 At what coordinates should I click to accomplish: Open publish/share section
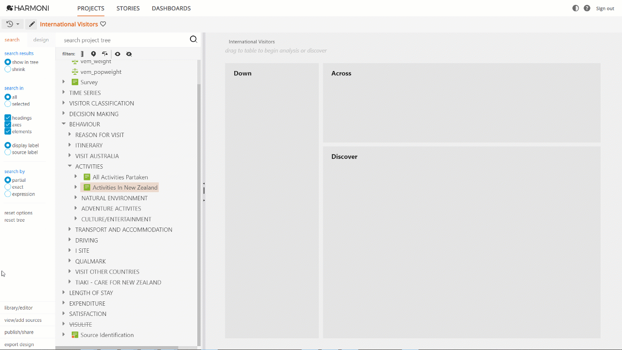tap(19, 332)
